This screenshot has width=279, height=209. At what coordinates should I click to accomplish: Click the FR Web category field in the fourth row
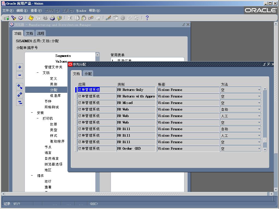136,109
